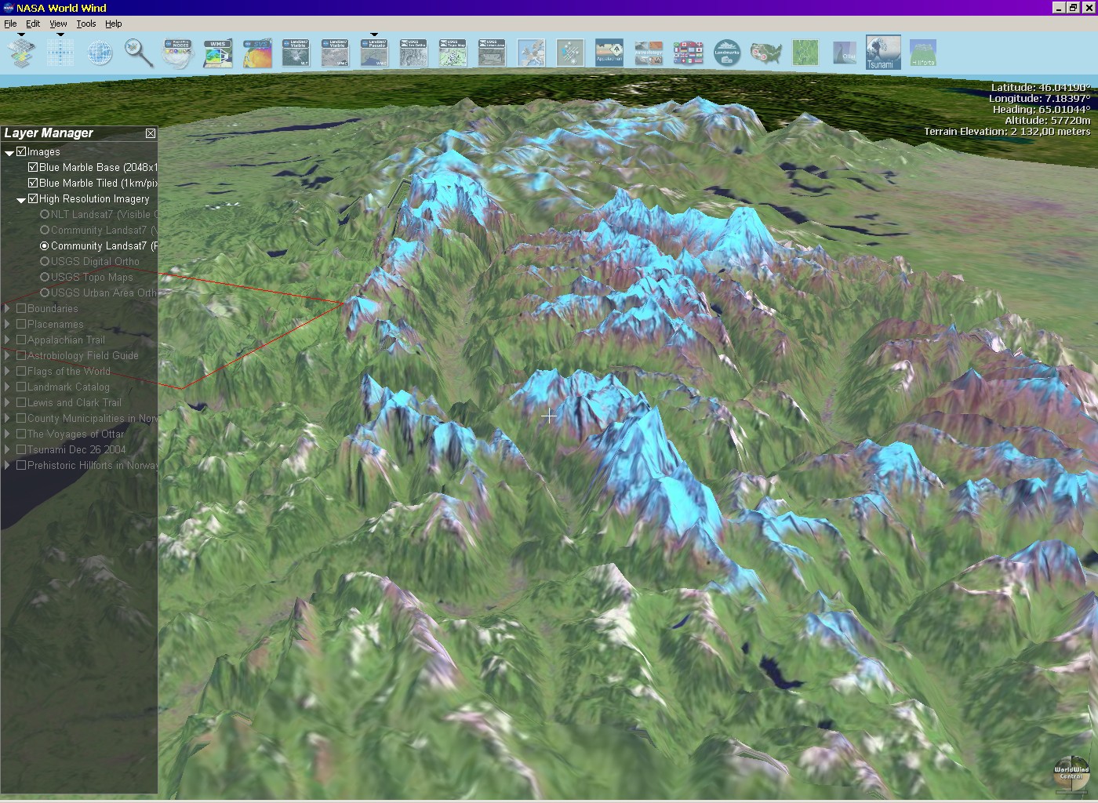Click the Heading: 65.01044° readout
This screenshot has width=1098, height=803.
(x=1041, y=110)
